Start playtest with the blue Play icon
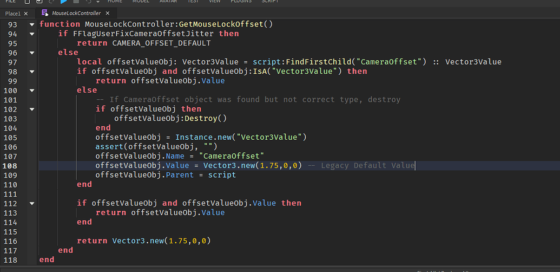Image resolution: width=560 pixels, height=272 pixels. (63, 2)
